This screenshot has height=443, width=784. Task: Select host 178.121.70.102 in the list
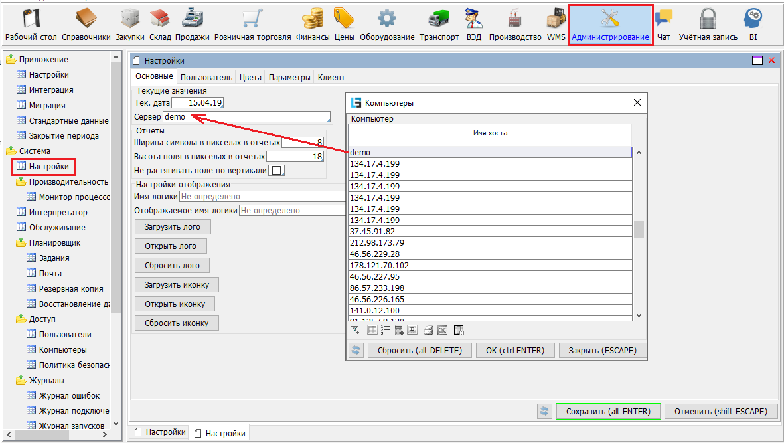[490, 266]
